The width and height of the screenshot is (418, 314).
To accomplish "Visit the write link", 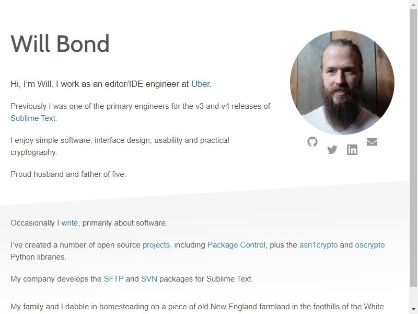I will [69, 223].
